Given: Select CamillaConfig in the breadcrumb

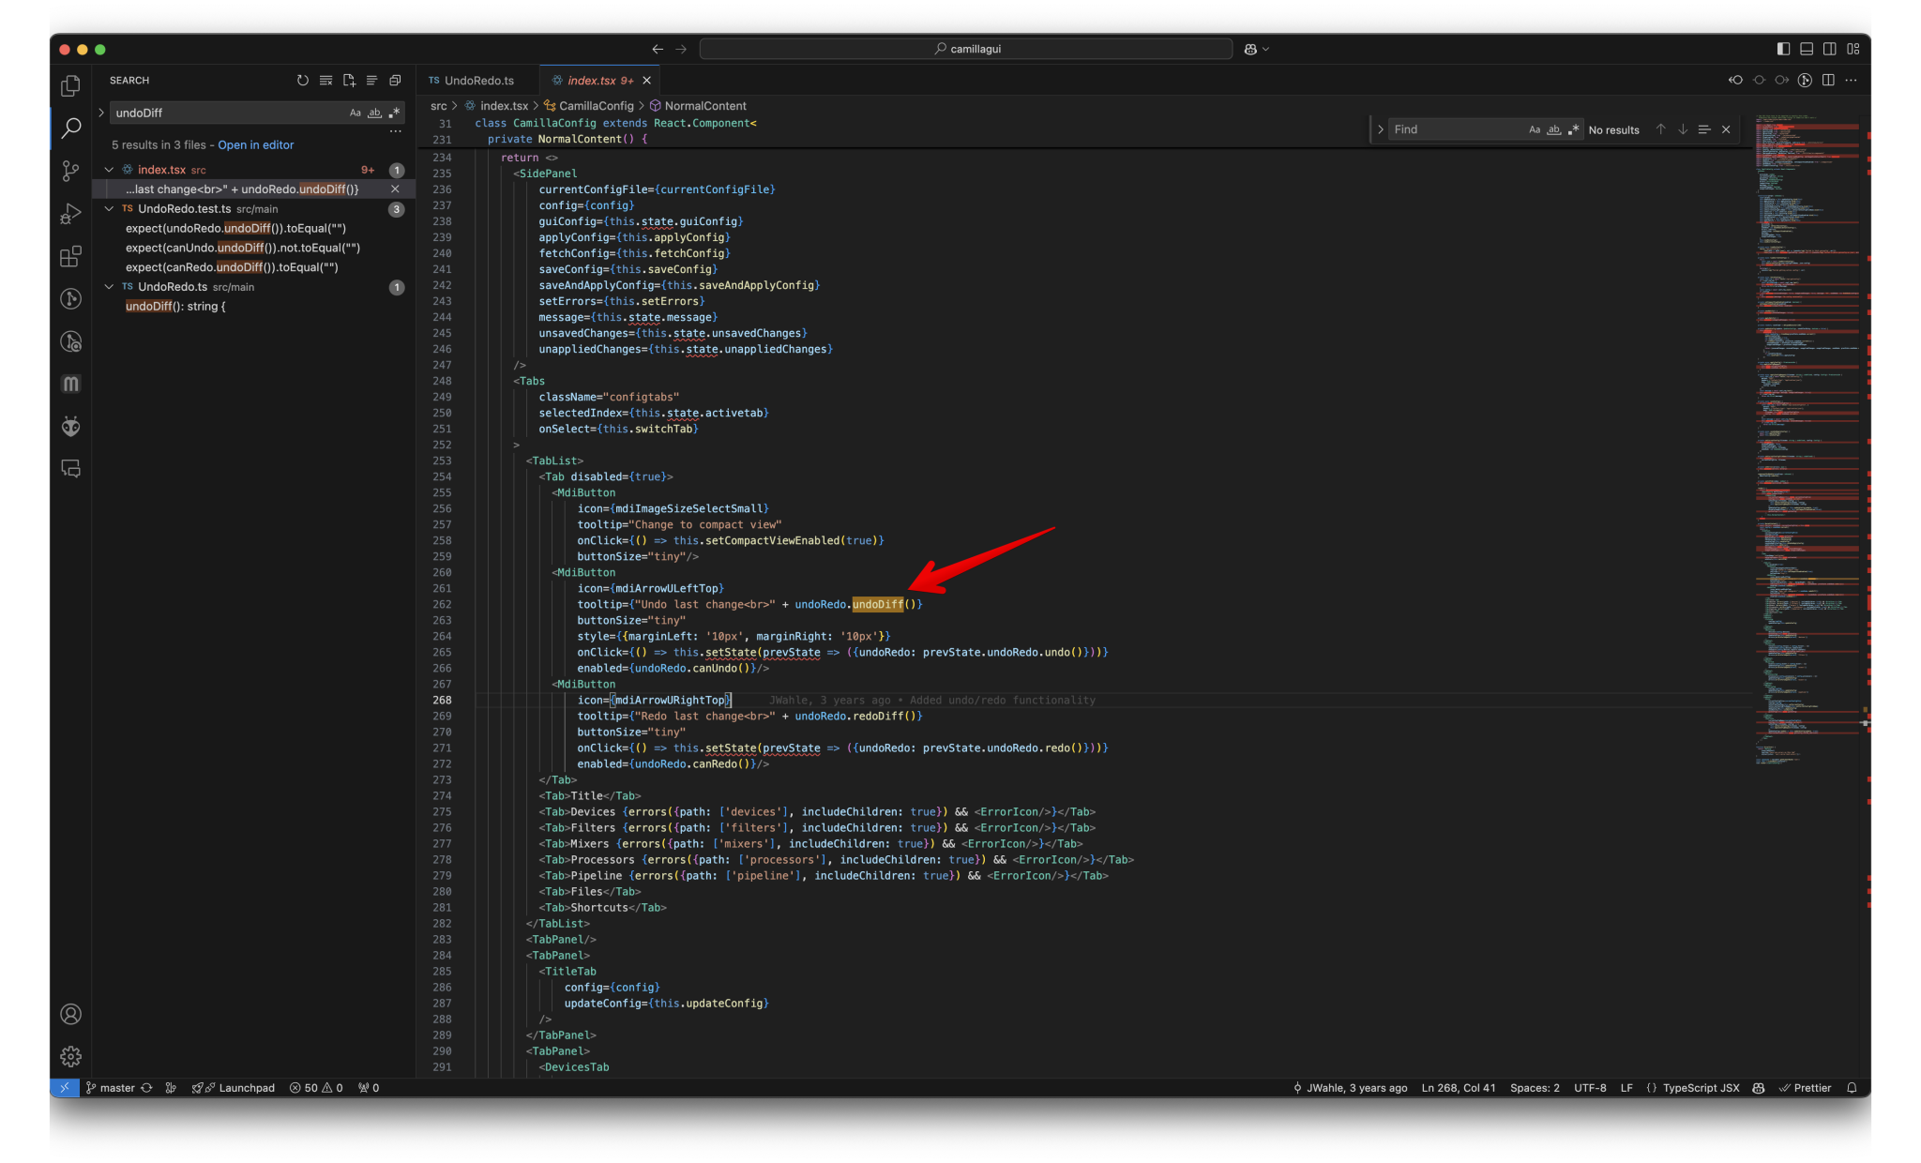Looking at the screenshot, I should point(596,106).
